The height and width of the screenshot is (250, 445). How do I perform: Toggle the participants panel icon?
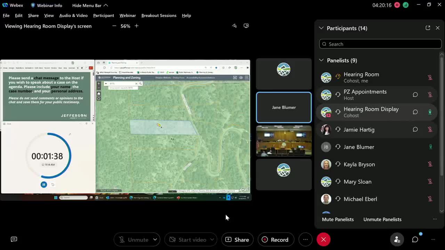coord(397,240)
